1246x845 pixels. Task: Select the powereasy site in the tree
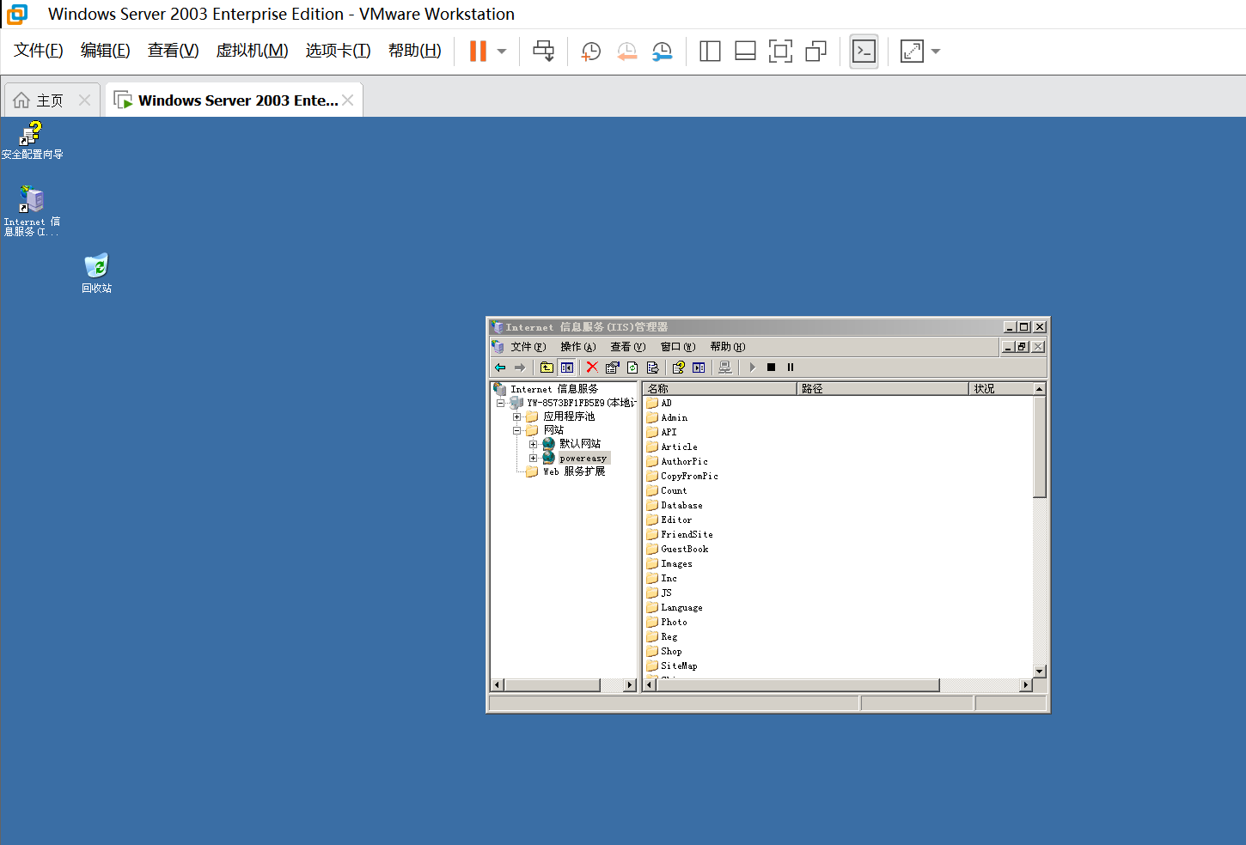click(583, 458)
